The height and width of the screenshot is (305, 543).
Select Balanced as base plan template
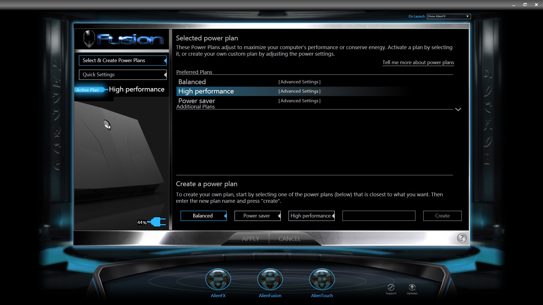(203, 216)
